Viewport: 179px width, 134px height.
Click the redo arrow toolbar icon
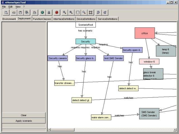coord(105,12)
